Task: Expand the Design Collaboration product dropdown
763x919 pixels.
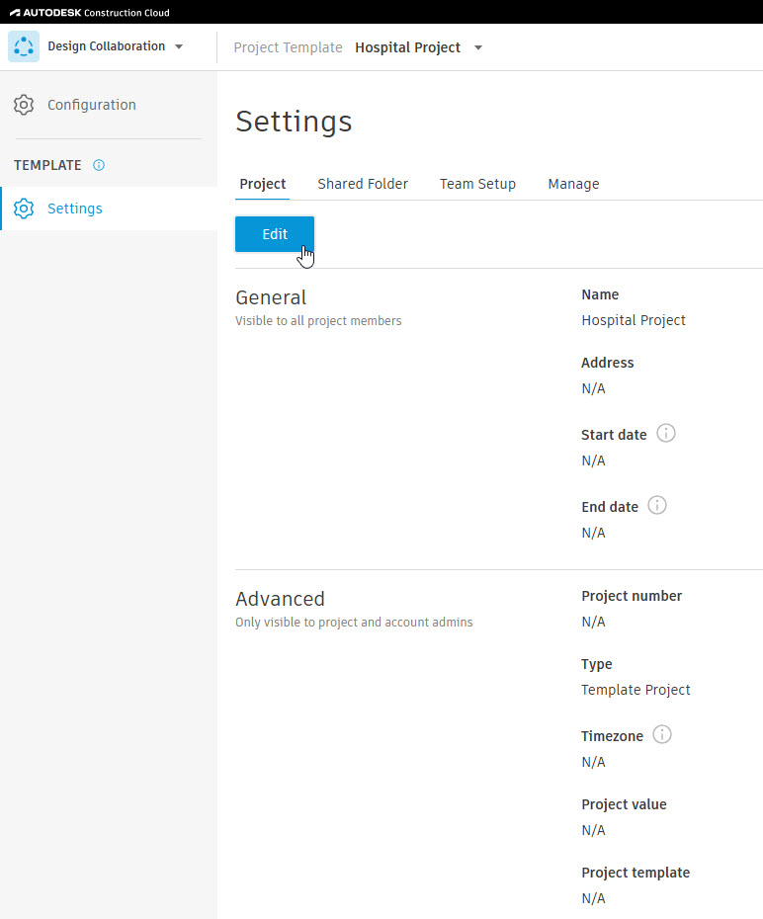Action: click(x=179, y=46)
